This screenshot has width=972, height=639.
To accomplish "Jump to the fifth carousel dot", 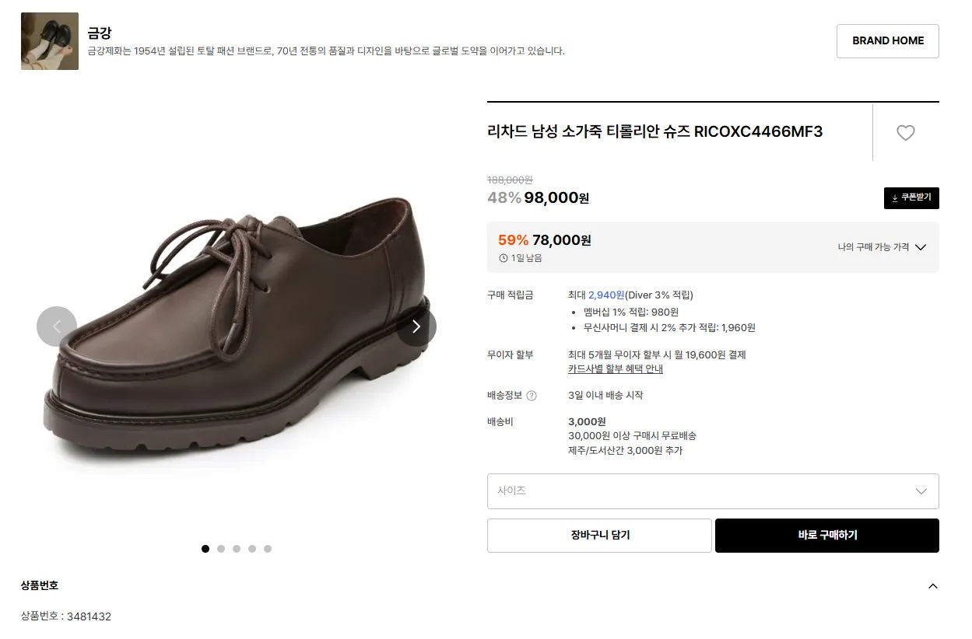I will pyautogui.click(x=268, y=549).
